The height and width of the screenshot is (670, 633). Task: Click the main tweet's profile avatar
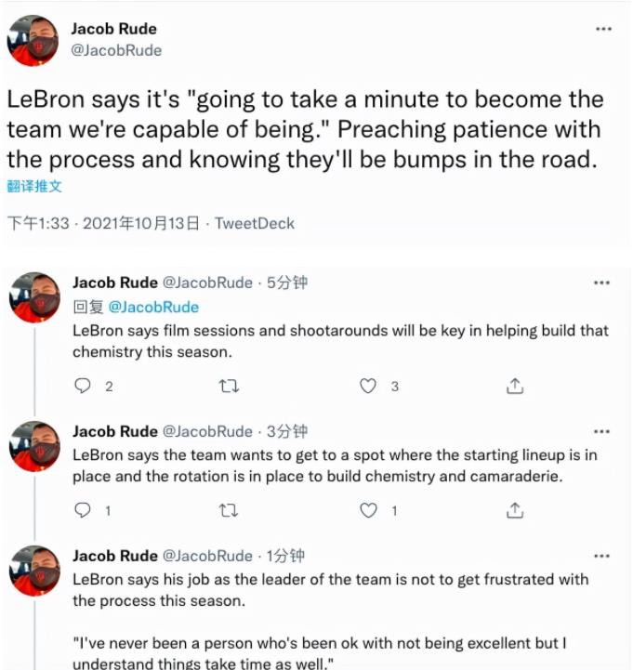[34, 40]
